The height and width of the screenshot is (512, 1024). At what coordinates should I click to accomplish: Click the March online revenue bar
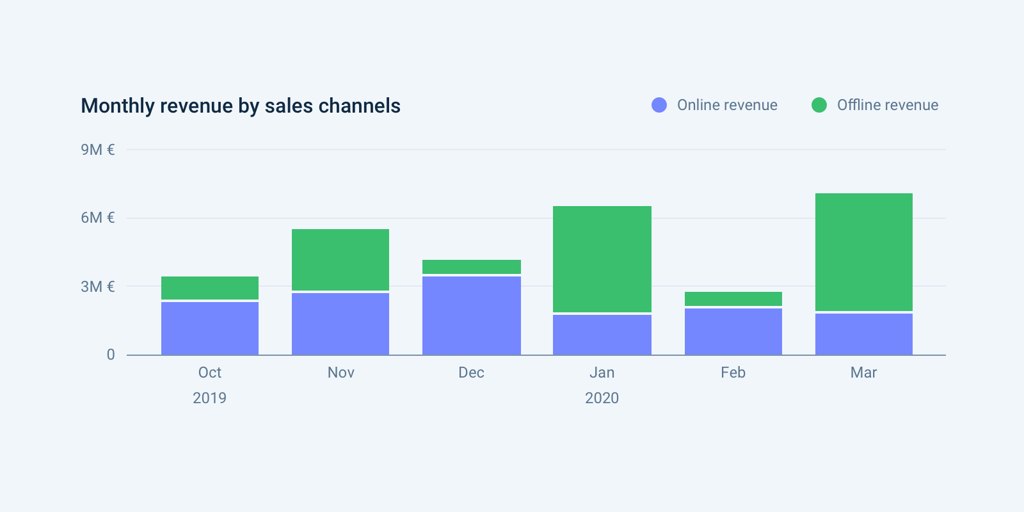(x=864, y=334)
